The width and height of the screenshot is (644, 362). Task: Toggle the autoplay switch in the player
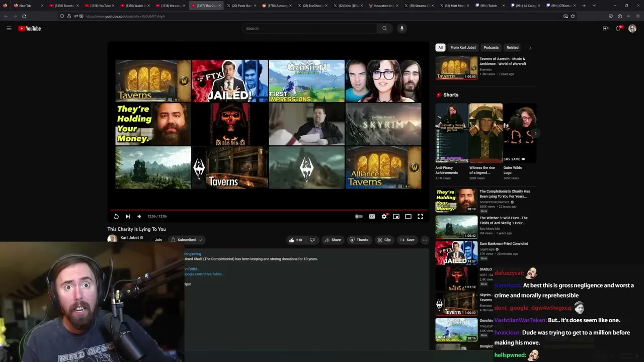[359, 216]
